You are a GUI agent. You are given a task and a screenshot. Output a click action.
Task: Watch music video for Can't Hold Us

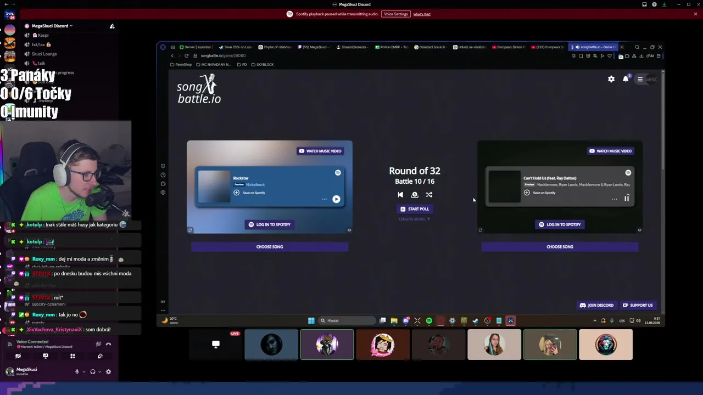click(611, 151)
